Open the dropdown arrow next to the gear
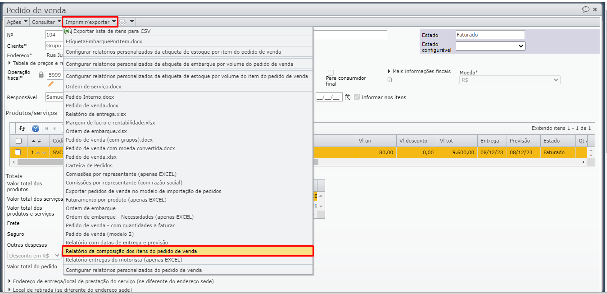The image size is (607, 294). (x=131, y=22)
